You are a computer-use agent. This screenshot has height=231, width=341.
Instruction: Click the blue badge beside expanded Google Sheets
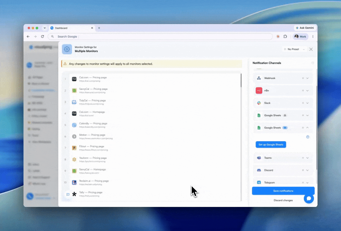285,128
